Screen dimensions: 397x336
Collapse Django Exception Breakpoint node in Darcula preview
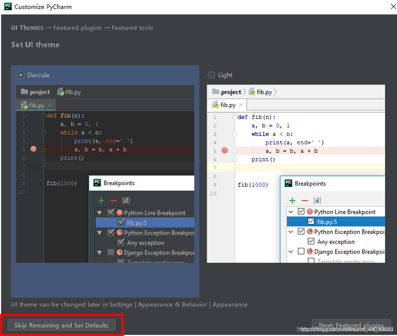[x=100, y=253]
